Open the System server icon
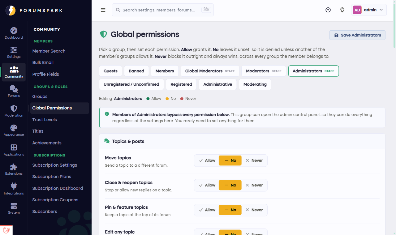The width and height of the screenshot is (396, 235). (x=14, y=206)
